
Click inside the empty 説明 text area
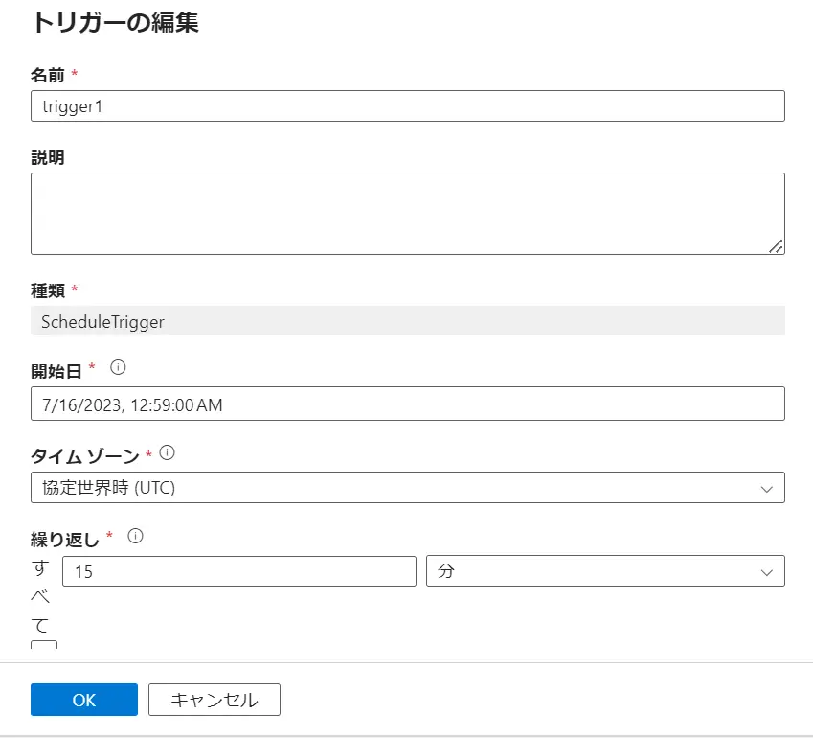click(x=408, y=214)
